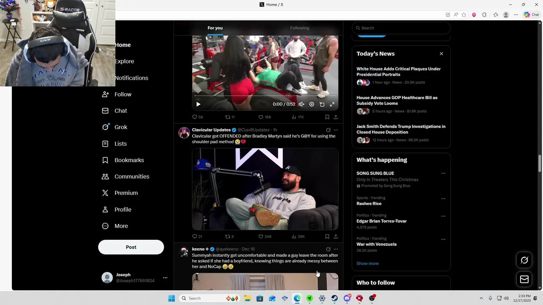
Task: Open Notifications in sidebar
Action: [x=132, y=78]
